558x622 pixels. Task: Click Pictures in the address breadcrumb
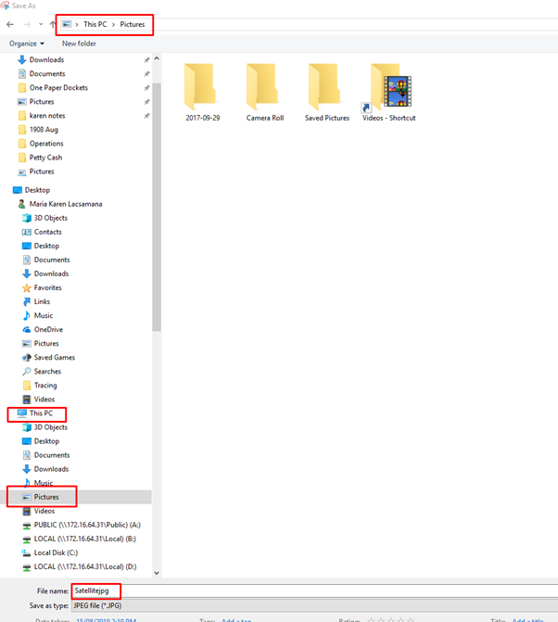[133, 24]
